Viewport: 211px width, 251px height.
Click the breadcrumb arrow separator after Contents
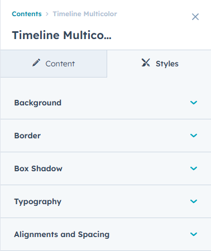click(47, 14)
